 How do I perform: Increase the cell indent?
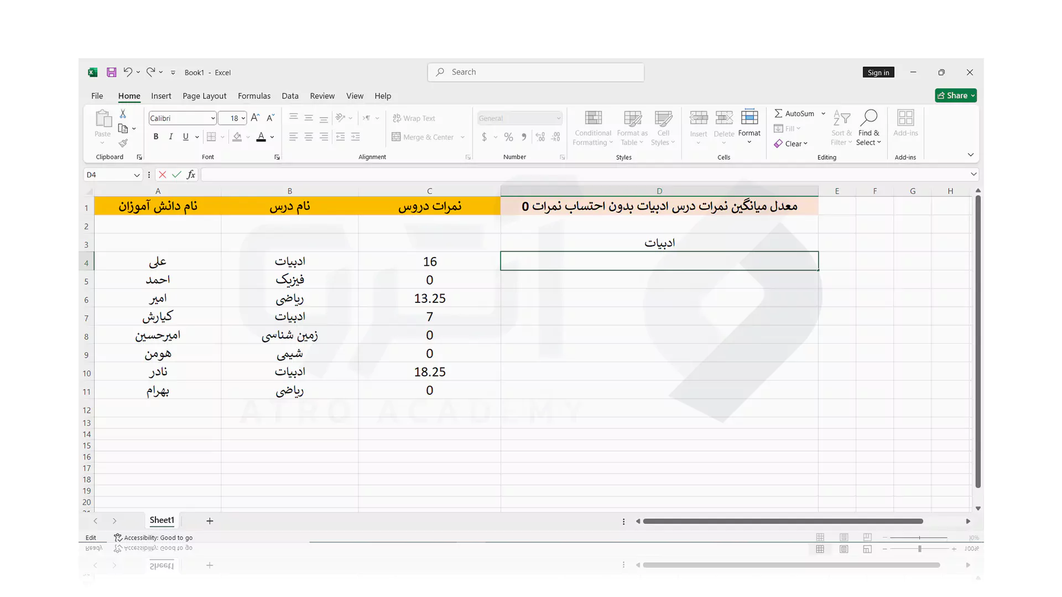(355, 137)
